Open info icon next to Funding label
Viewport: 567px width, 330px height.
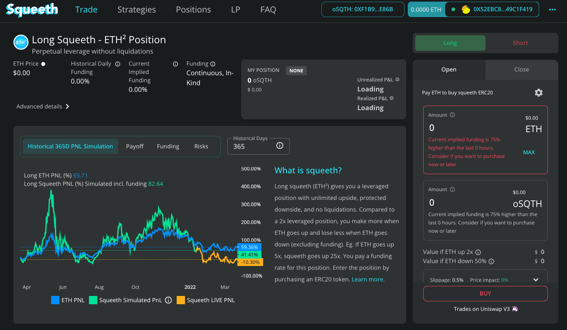(x=213, y=64)
